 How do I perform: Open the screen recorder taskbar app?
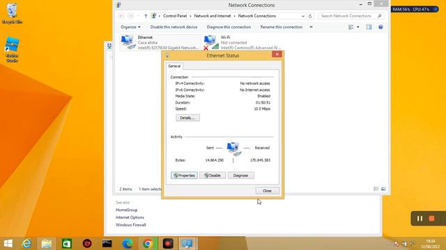168,244
